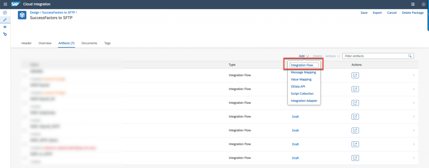The height and width of the screenshot is (168, 429).
Task: Choose Integration Adapter from the Add menu
Action: pos(304,101)
